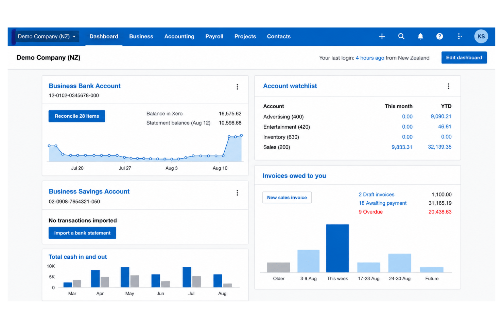Viewport: 503px width, 335px height.
Task: Open the 4 hours ago login link
Action: [370, 58]
